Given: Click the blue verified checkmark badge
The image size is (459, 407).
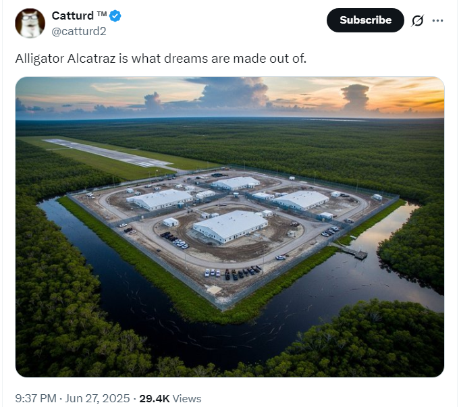Looking at the screenshot, I should [x=115, y=16].
